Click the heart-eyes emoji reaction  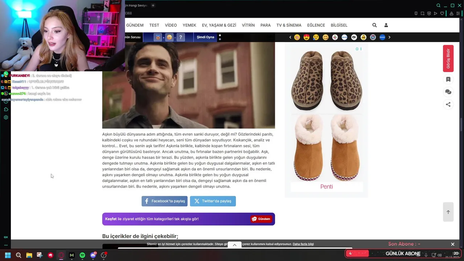(x=307, y=37)
